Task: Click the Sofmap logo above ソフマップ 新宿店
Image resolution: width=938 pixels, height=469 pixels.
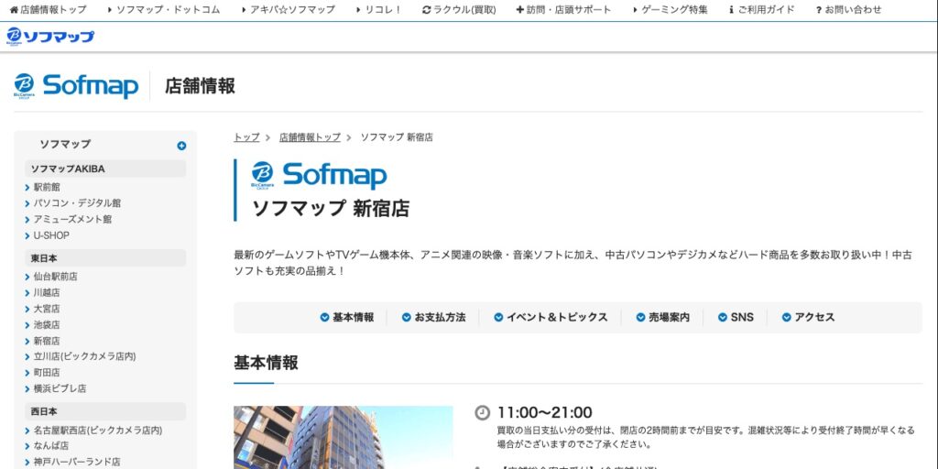Action: 319,176
